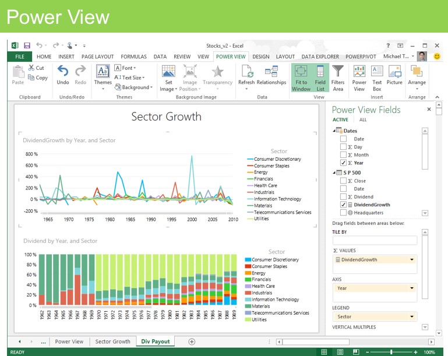
Task: Click the large Undo button in ribbon
Action: pos(63,71)
